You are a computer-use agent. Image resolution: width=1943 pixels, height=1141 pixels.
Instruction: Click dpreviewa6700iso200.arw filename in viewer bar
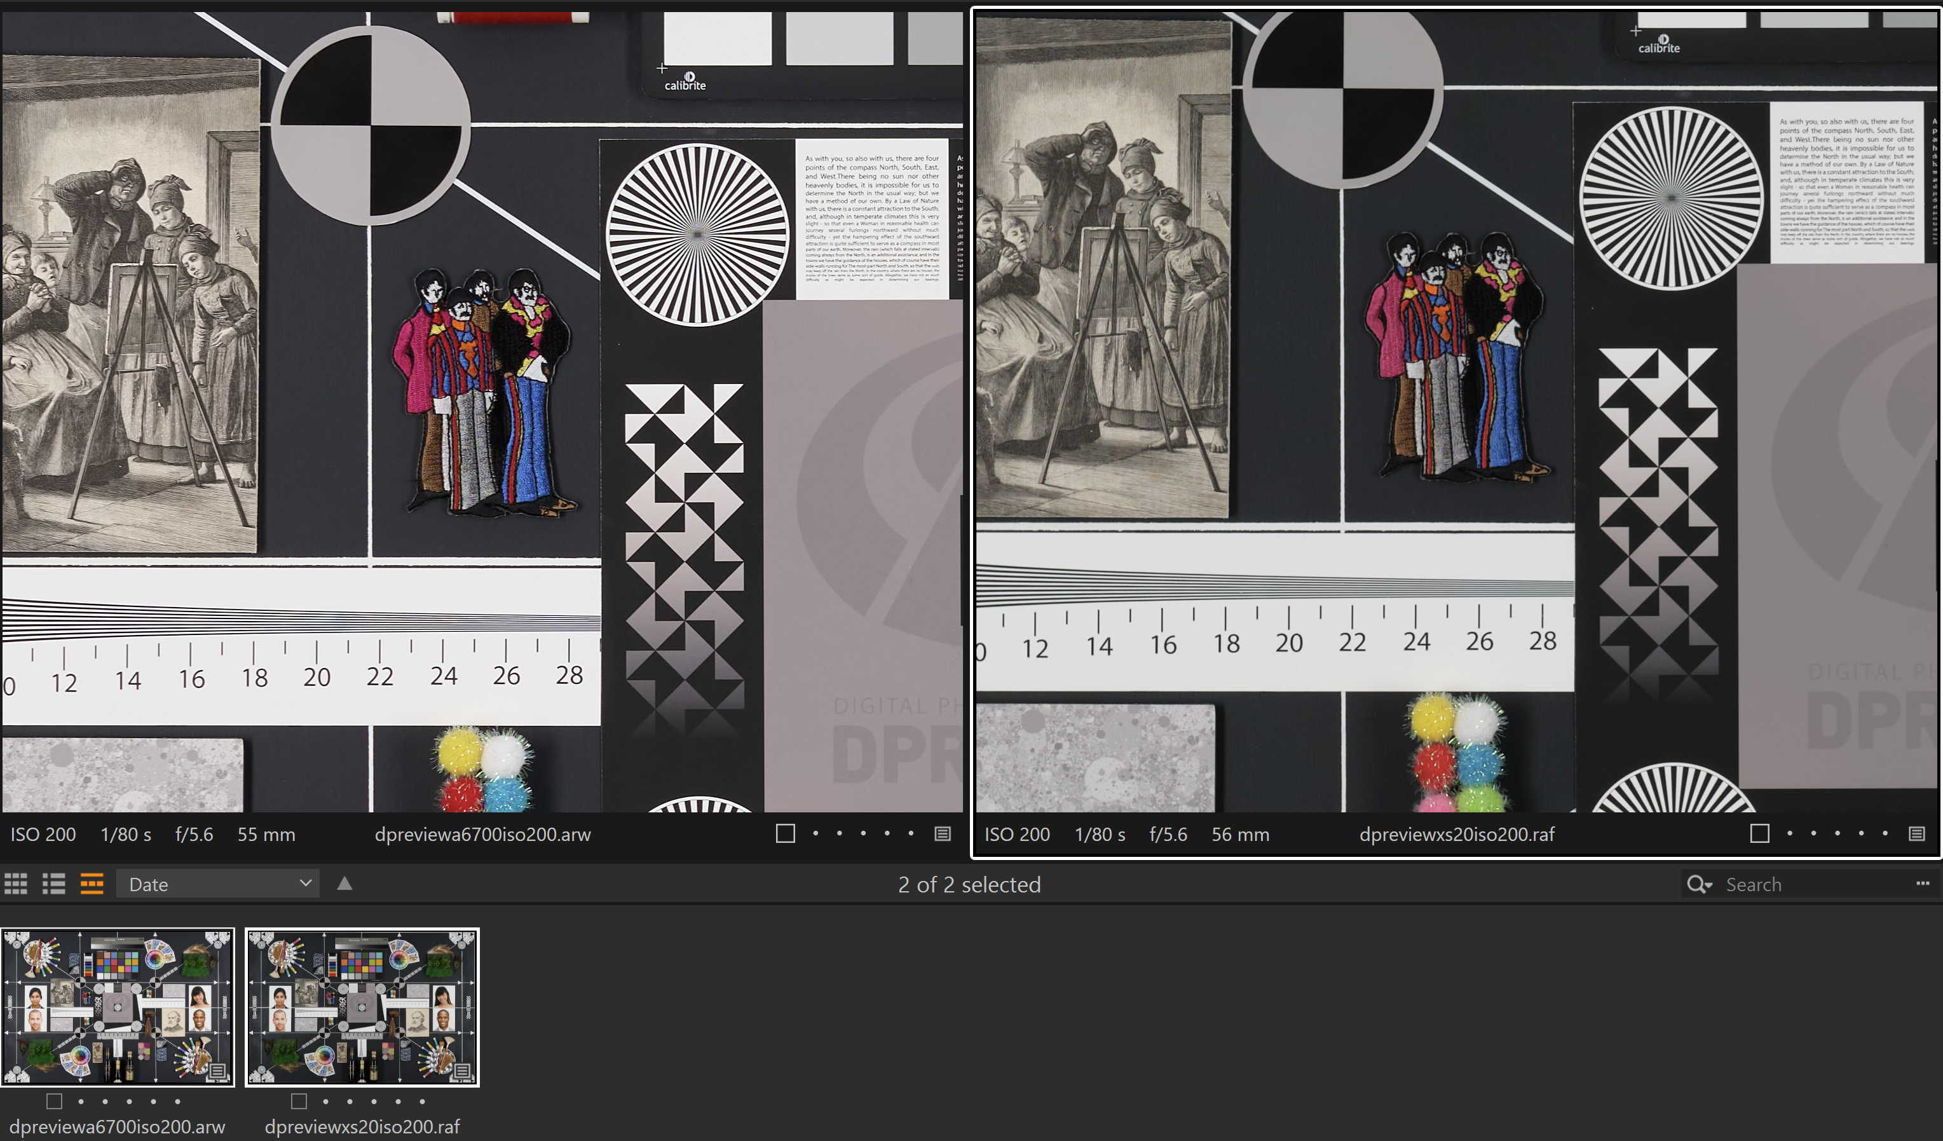[482, 834]
